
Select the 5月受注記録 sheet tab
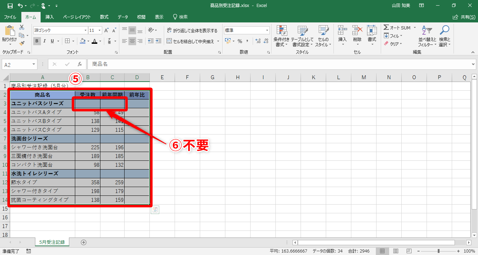point(52,242)
